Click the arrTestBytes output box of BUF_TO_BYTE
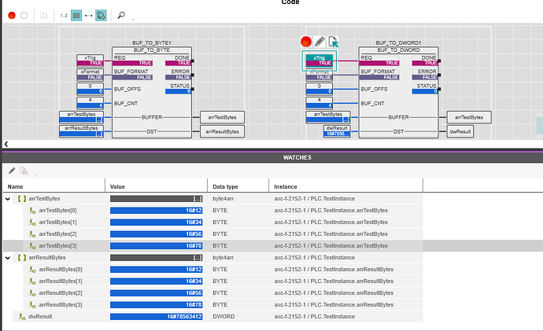 pos(222,117)
